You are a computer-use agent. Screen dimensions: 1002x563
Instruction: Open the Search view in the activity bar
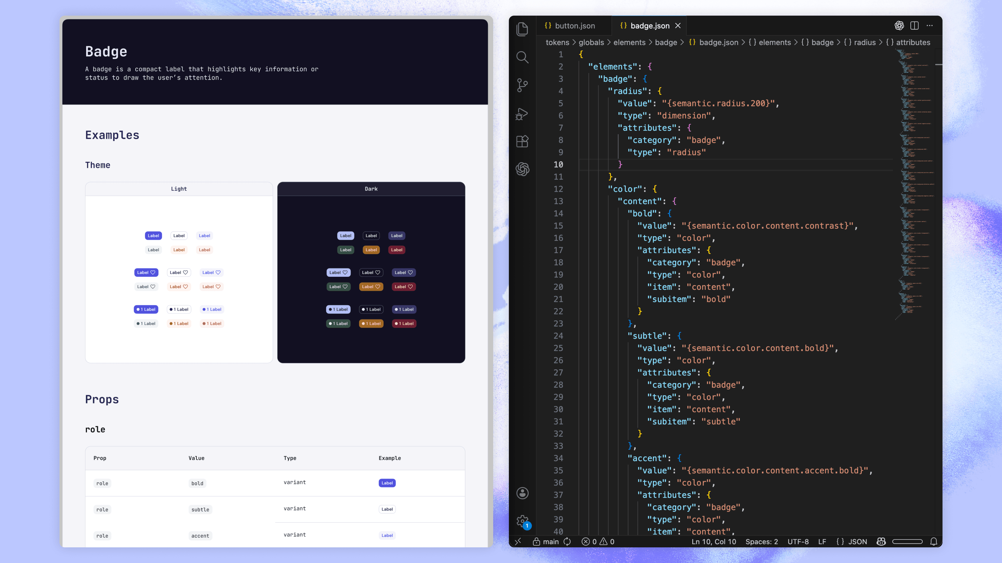[x=522, y=57]
